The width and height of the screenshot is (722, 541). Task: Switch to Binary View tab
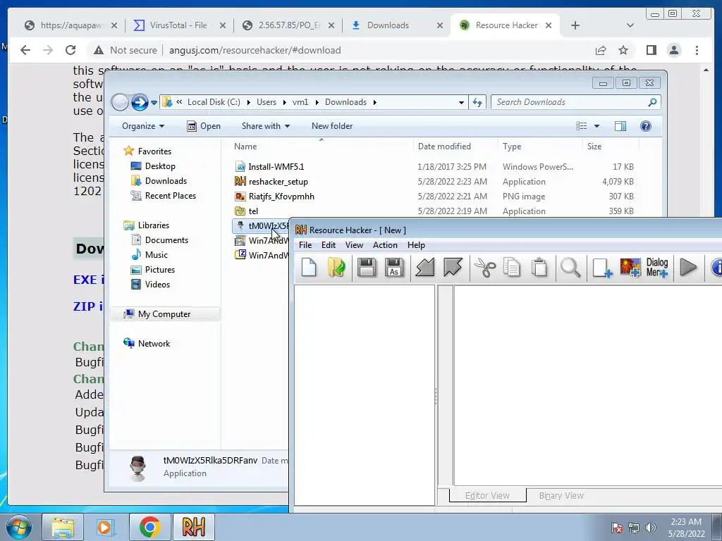tap(561, 495)
